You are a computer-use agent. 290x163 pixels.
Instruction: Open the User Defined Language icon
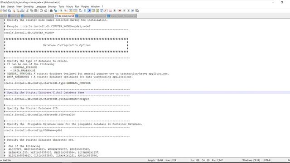pos(93,10)
